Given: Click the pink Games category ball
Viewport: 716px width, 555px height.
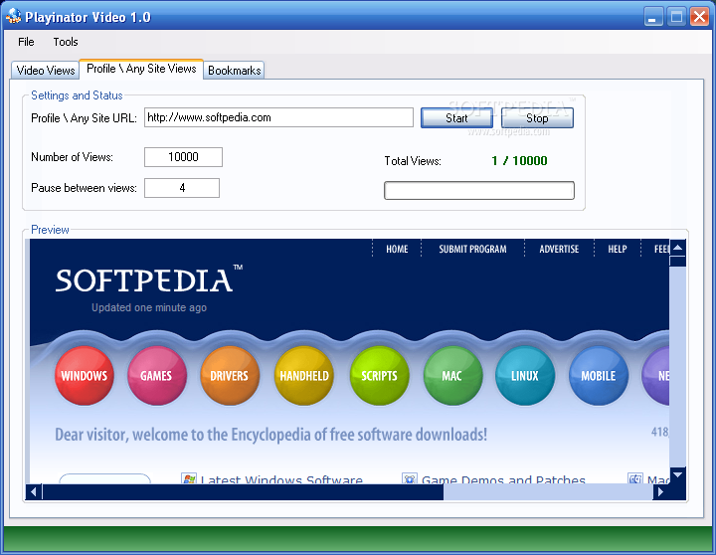Looking at the screenshot, I should [157, 376].
